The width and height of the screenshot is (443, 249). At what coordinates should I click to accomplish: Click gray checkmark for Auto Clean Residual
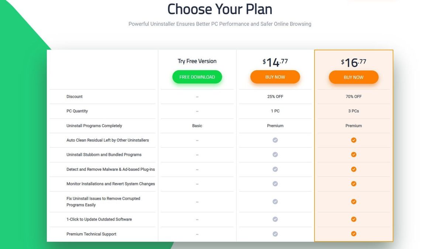coord(275,140)
